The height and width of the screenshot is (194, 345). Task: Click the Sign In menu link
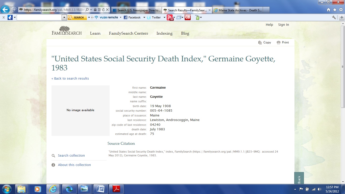(x=283, y=25)
